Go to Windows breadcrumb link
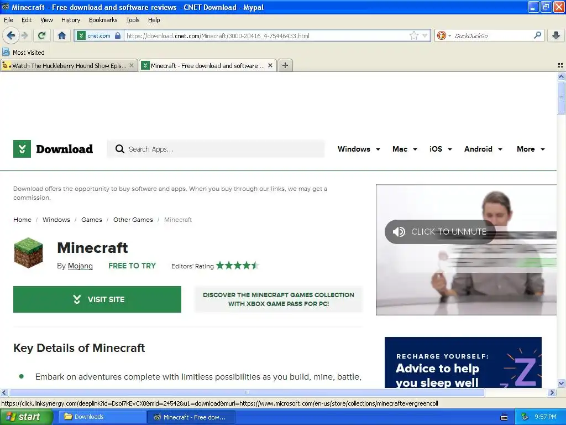This screenshot has width=566, height=425. (56, 220)
